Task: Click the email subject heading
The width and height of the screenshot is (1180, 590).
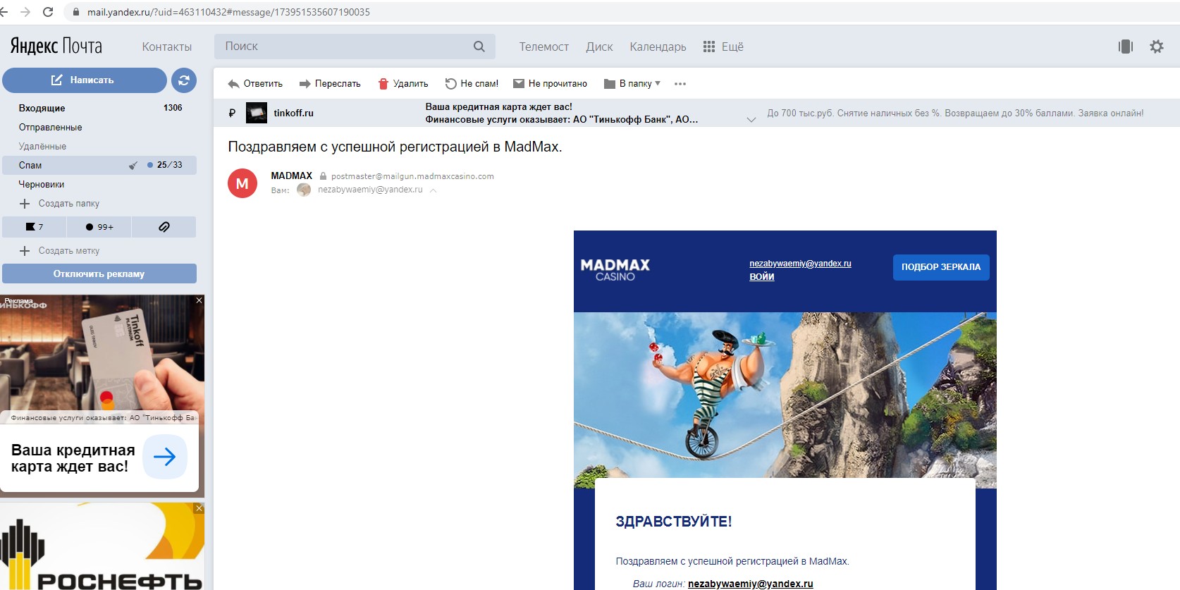Action: 395,147
